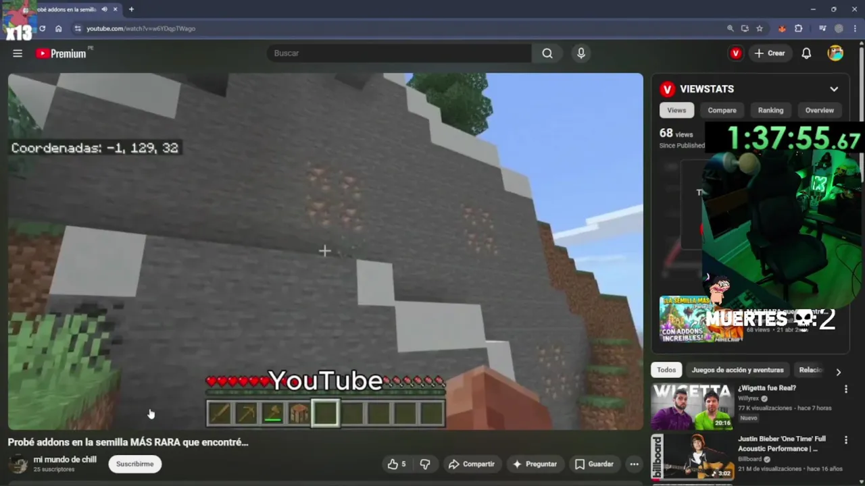Screen dimensions: 865x486
Task: Show more filter chips with arrow
Action: [838, 372]
